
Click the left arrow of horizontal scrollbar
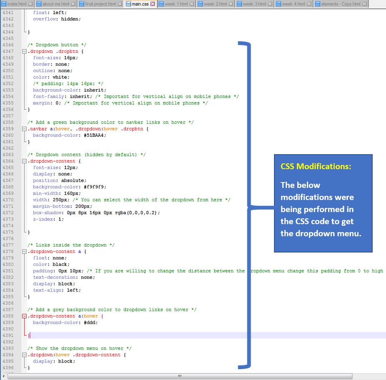(x=3, y=376)
